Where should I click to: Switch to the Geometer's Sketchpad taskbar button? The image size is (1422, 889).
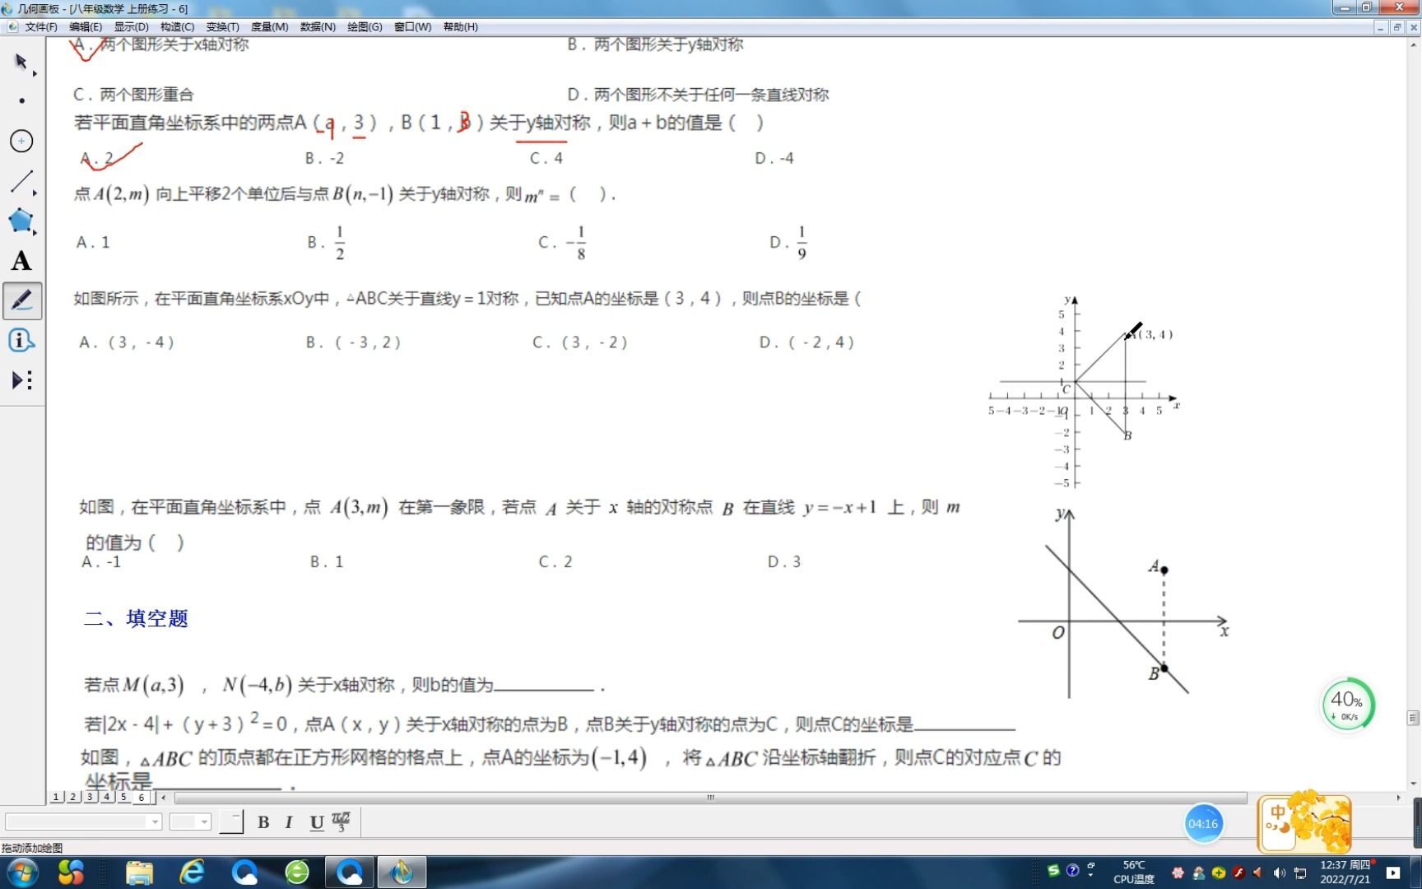coord(402,872)
